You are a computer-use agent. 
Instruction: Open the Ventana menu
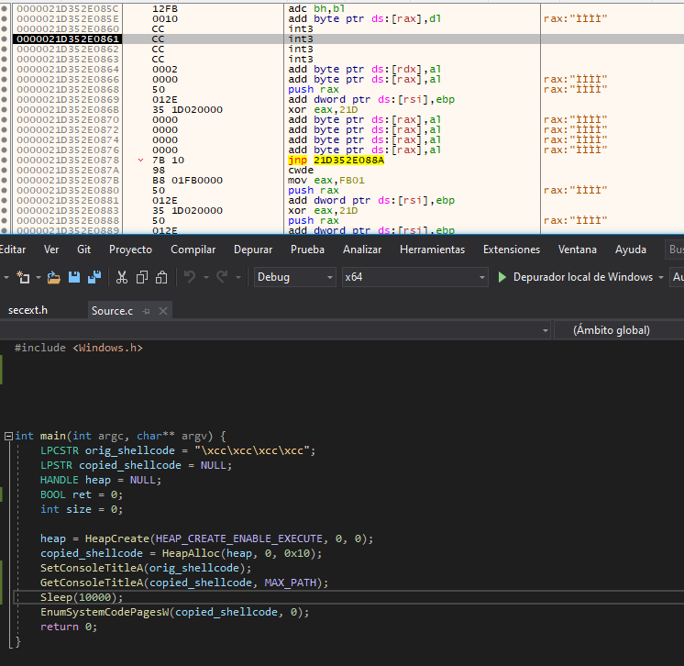pyautogui.click(x=578, y=250)
